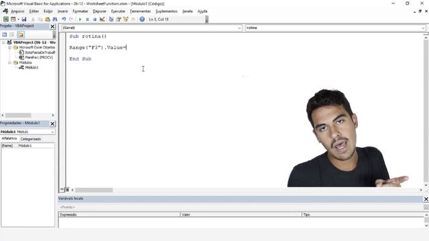Open the Object Browser toolbar icon
429x241 pixels.
point(126,19)
